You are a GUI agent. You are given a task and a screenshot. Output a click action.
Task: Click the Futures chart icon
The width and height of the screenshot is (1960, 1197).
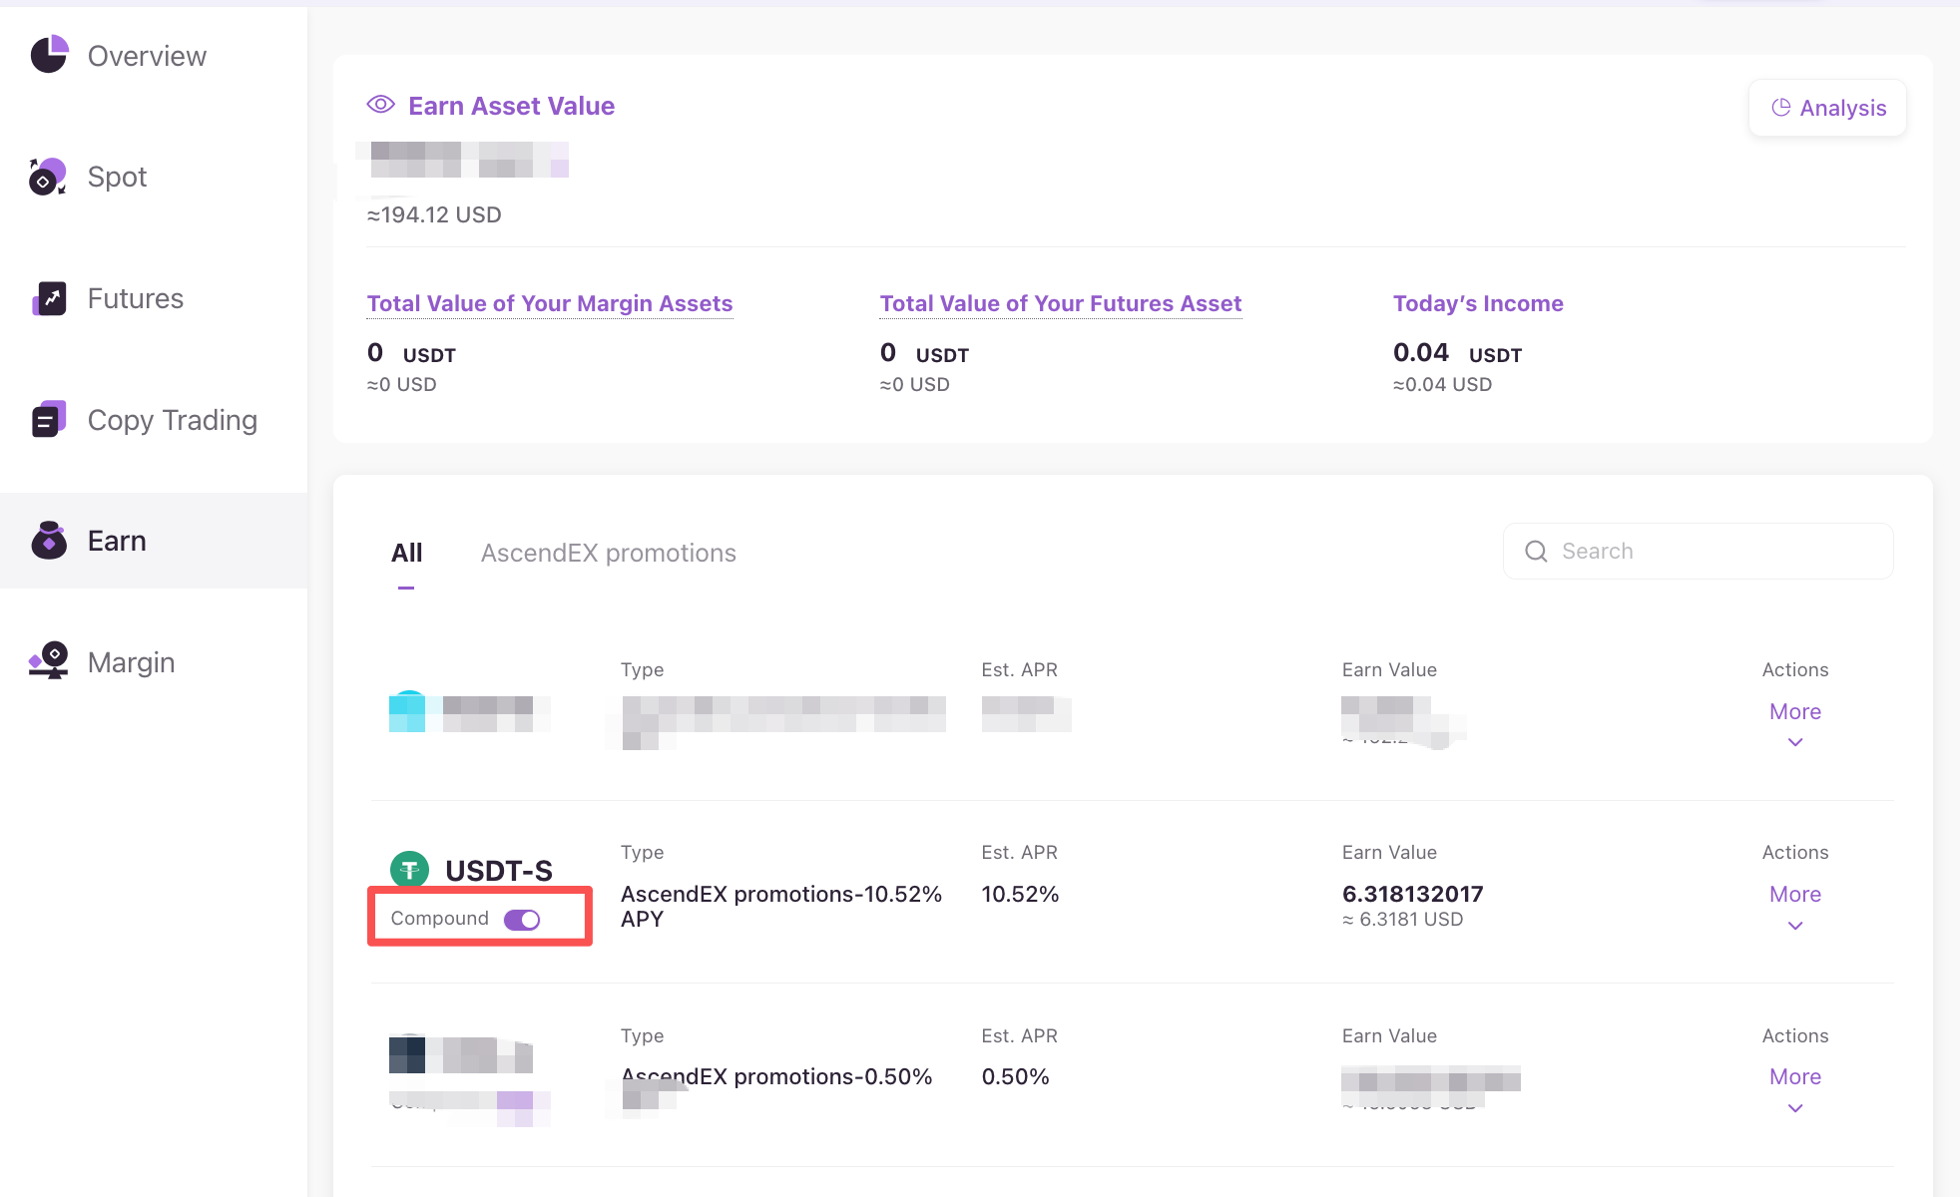click(x=48, y=298)
